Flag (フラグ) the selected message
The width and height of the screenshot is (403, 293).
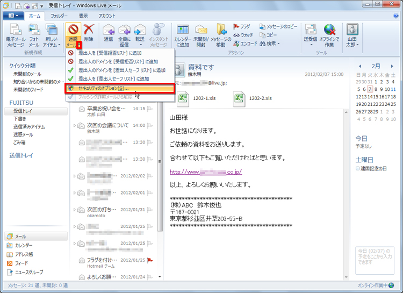[x=242, y=26]
